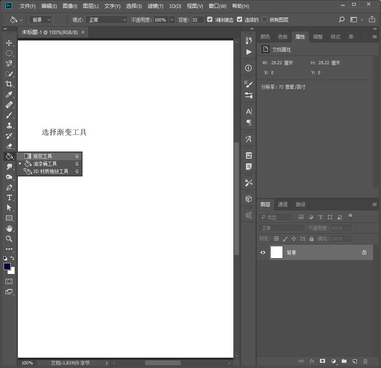Select the Crop tool
The height and width of the screenshot is (368, 381).
coord(9,84)
